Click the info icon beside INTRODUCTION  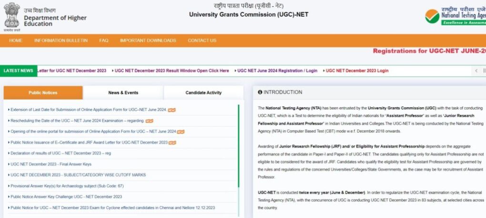[260, 92]
